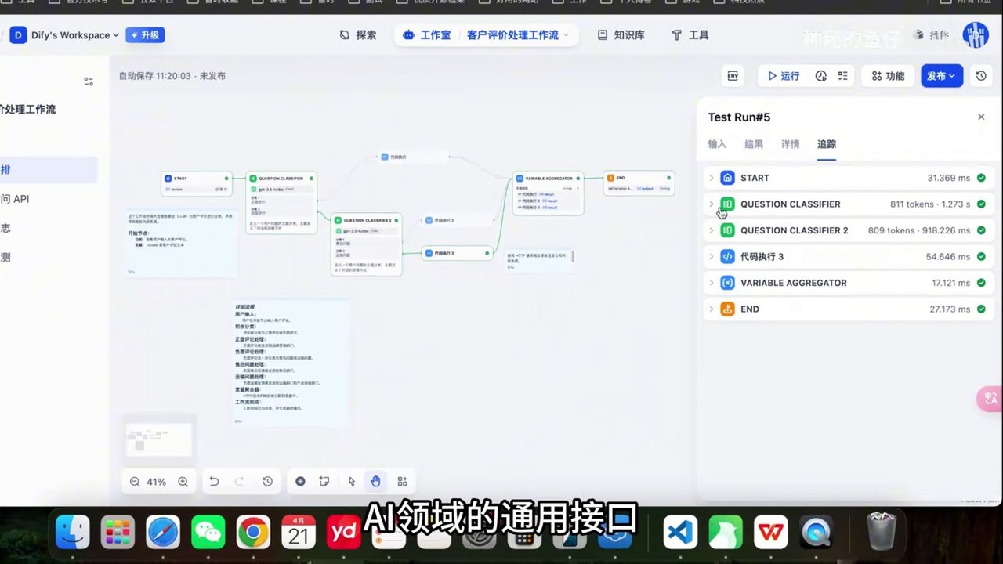Select the pointer mode tool
The width and height of the screenshot is (1003, 564).
[352, 482]
